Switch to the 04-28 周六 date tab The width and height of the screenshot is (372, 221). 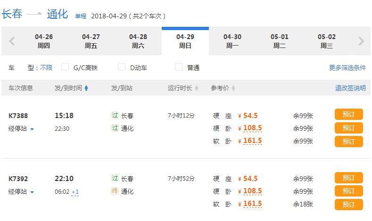(x=138, y=41)
